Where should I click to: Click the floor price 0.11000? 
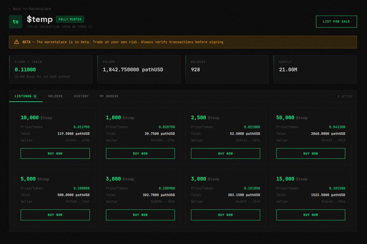point(25,70)
